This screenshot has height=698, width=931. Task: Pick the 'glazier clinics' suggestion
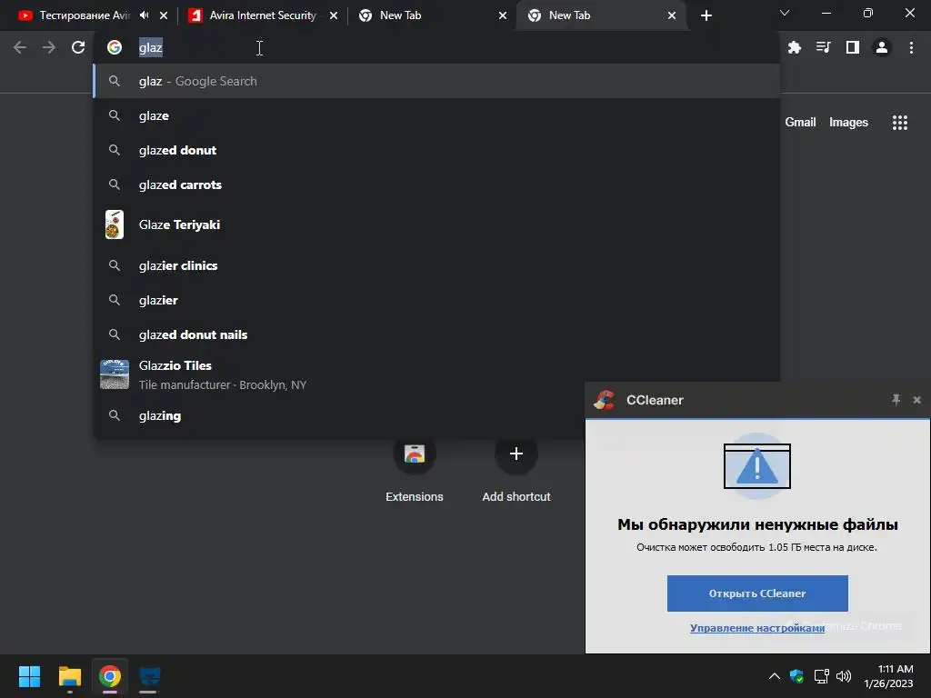[436, 265]
